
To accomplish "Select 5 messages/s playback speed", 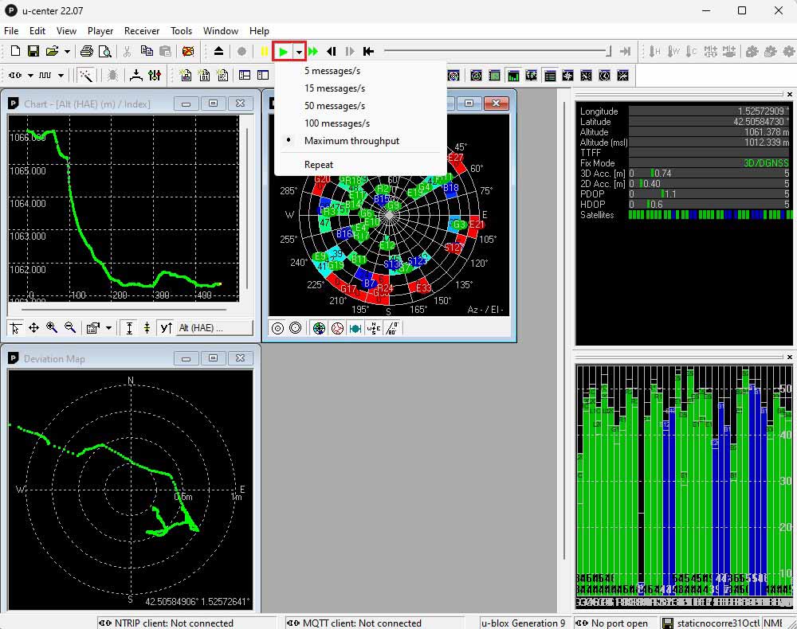I will (332, 71).
